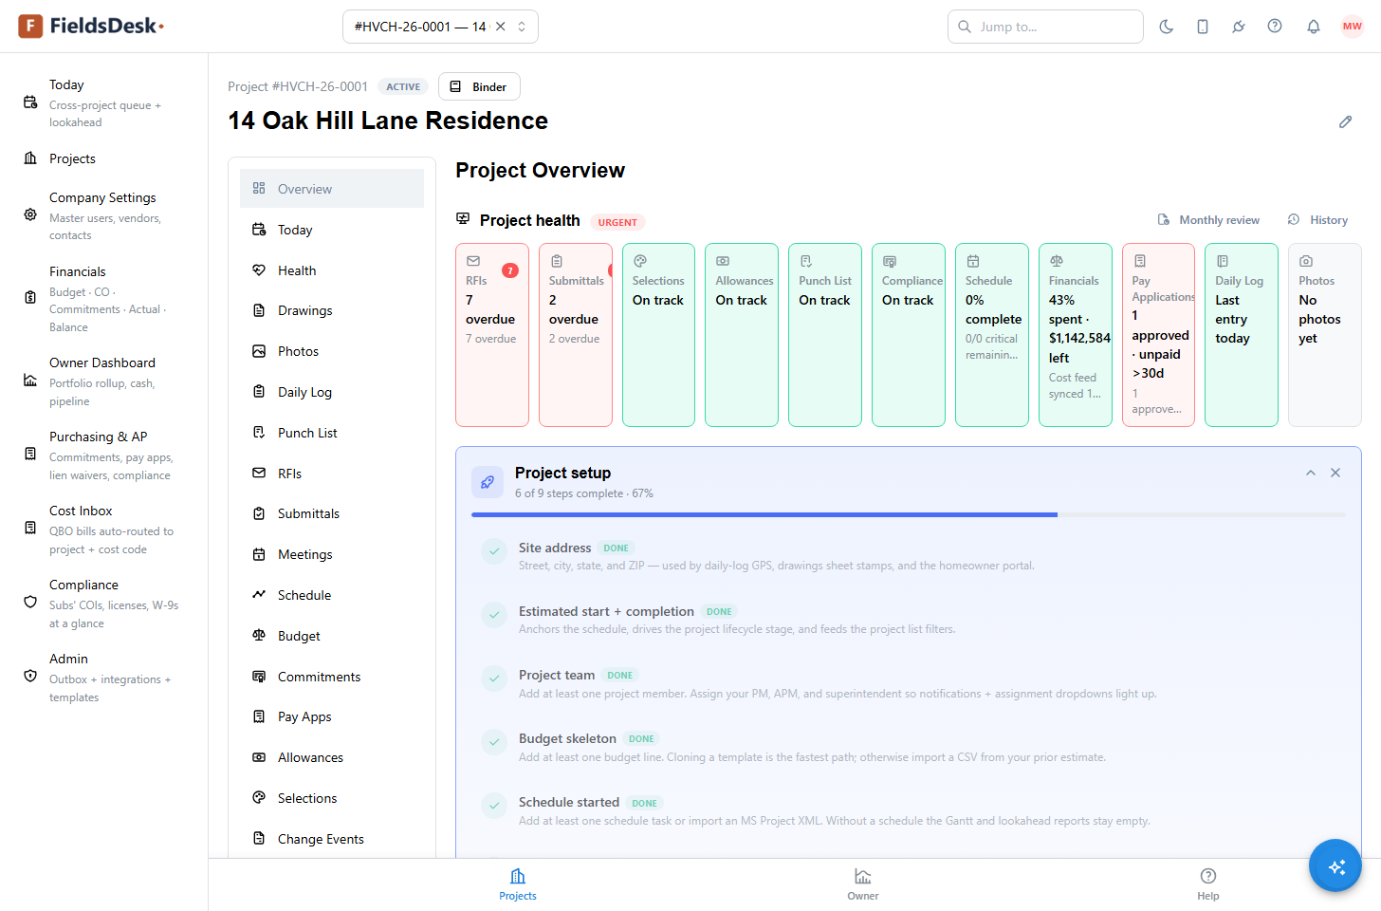This screenshot has width=1381, height=911.
Task: Open the help question-mark icon in header
Action: [x=1275, y=27]
